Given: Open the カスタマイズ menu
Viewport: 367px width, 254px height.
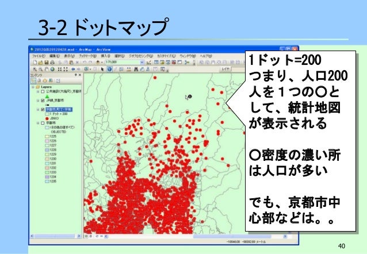Looking at the screenshot, I should 166,56.
